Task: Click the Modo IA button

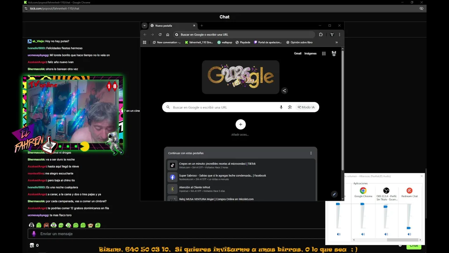Action: tap(306, 107)
